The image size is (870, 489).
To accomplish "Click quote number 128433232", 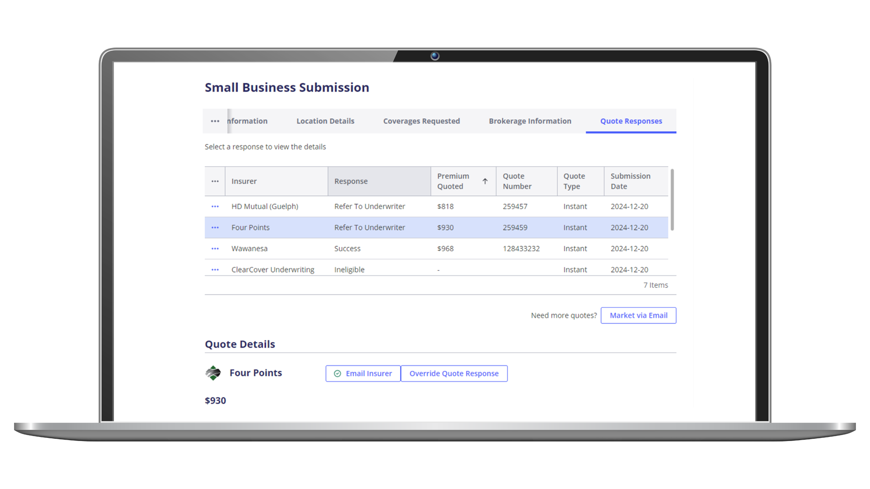I will pos(521,249).
